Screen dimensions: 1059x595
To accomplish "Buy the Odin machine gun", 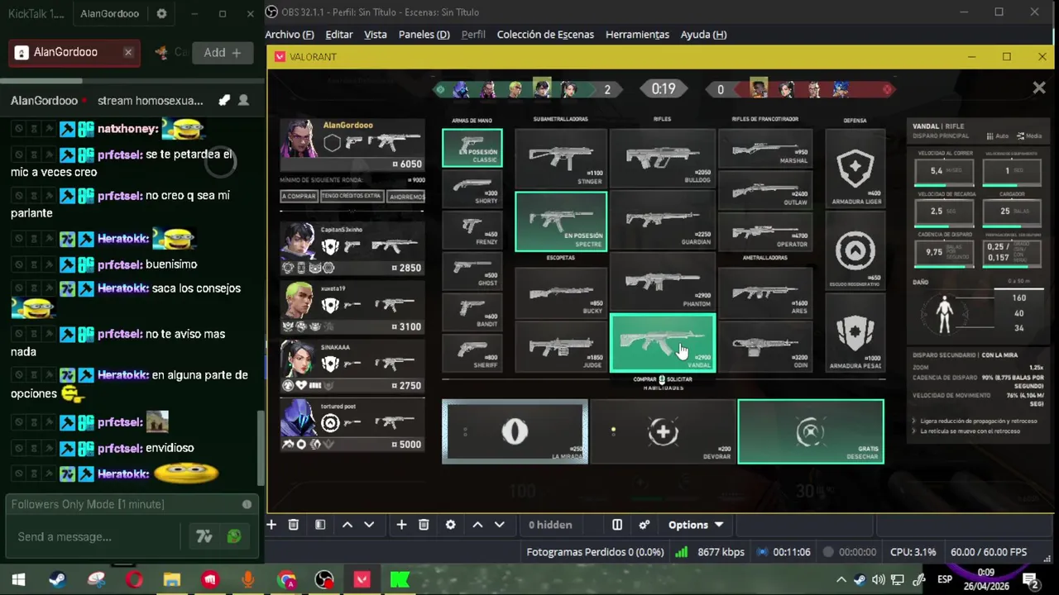I will pyautogui.click(x=765, y=345).
